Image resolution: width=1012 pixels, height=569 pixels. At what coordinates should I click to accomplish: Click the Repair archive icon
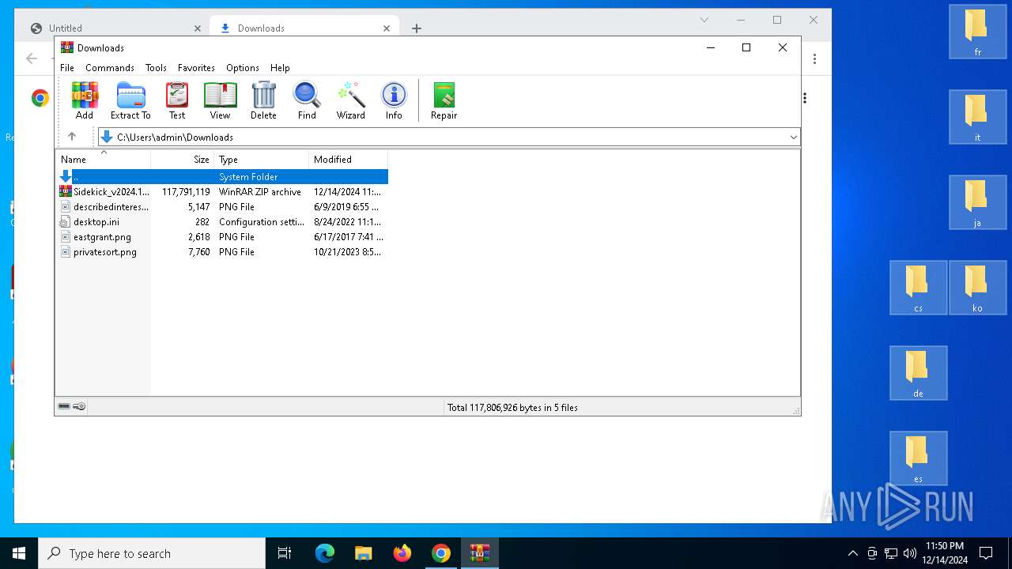click(x=444, y=100)
